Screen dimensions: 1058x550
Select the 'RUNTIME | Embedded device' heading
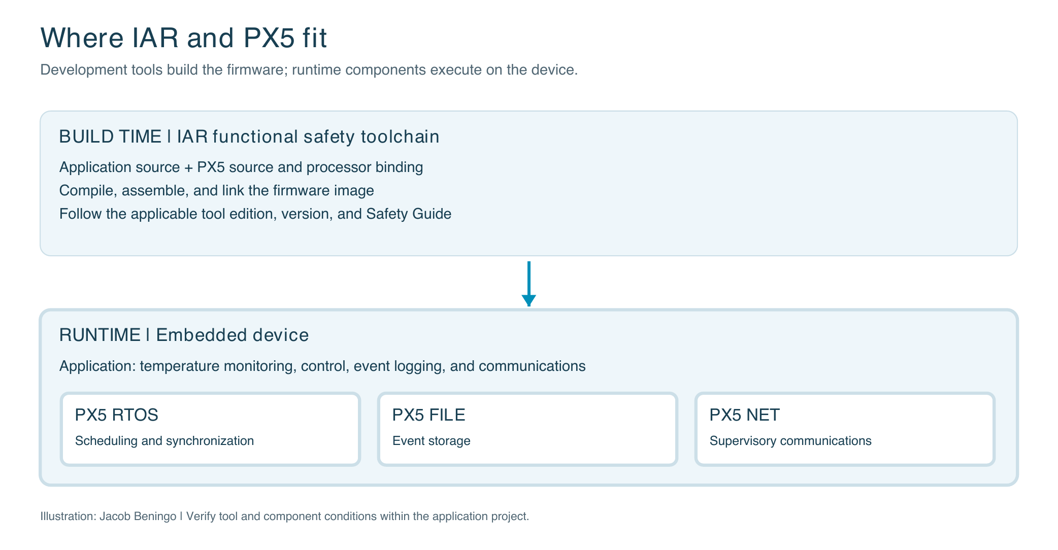(184, 335)
